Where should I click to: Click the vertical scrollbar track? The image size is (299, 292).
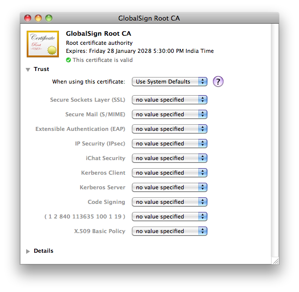point(275,140)
